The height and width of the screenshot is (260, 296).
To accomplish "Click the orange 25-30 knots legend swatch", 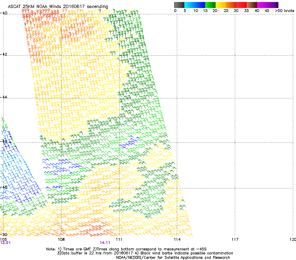I will pos(231,5).
